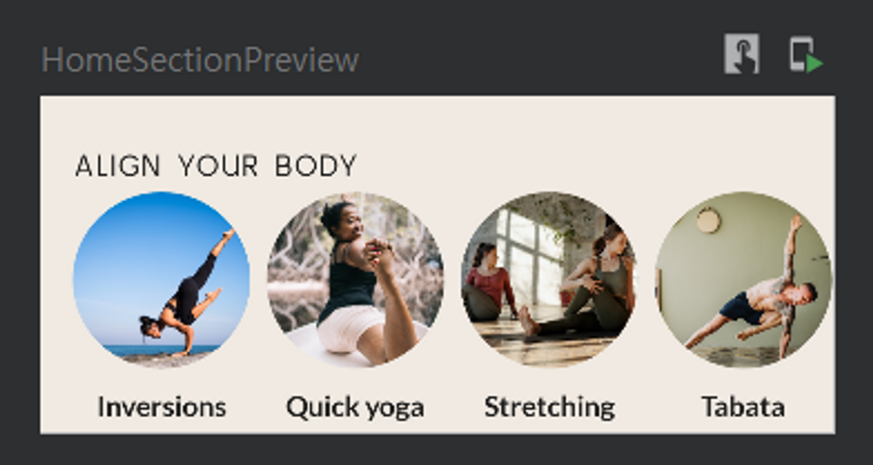This screenshot has height=465, width=873.
Task: Click the ALIGN YOUR BODY heading
Action: click(216, 166)
